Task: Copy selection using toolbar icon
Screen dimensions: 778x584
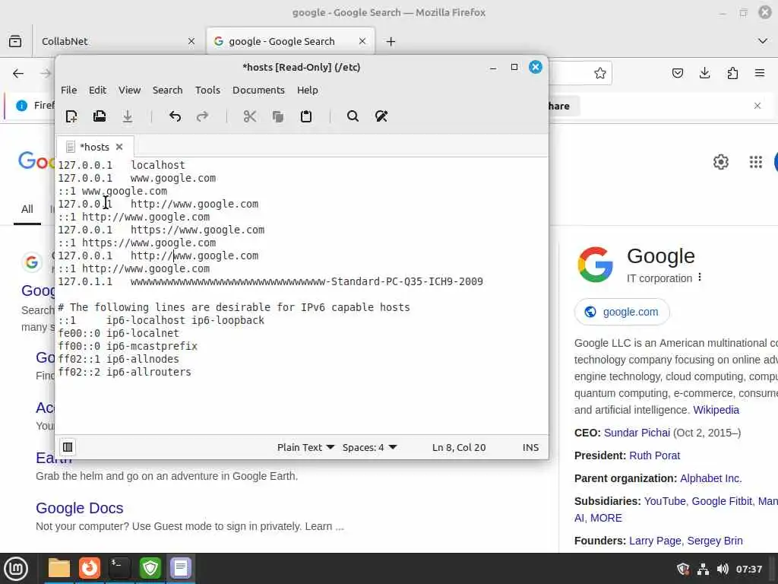Action: point(278,116)
